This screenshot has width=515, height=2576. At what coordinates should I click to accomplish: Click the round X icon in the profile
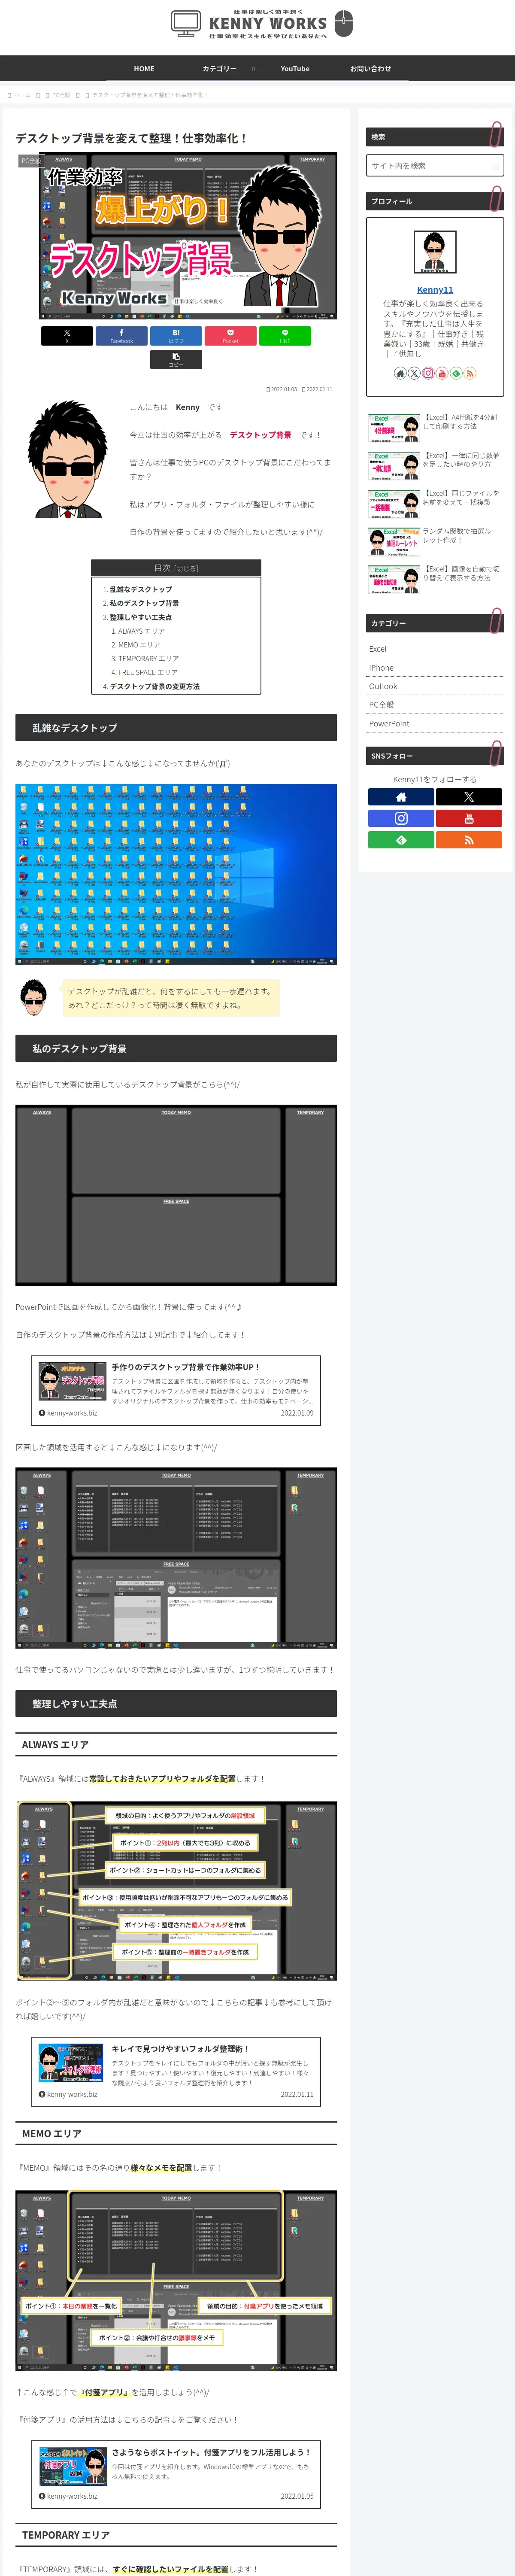click(x=414, y=373)
